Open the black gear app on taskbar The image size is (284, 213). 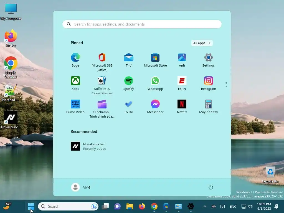point(191,206)
